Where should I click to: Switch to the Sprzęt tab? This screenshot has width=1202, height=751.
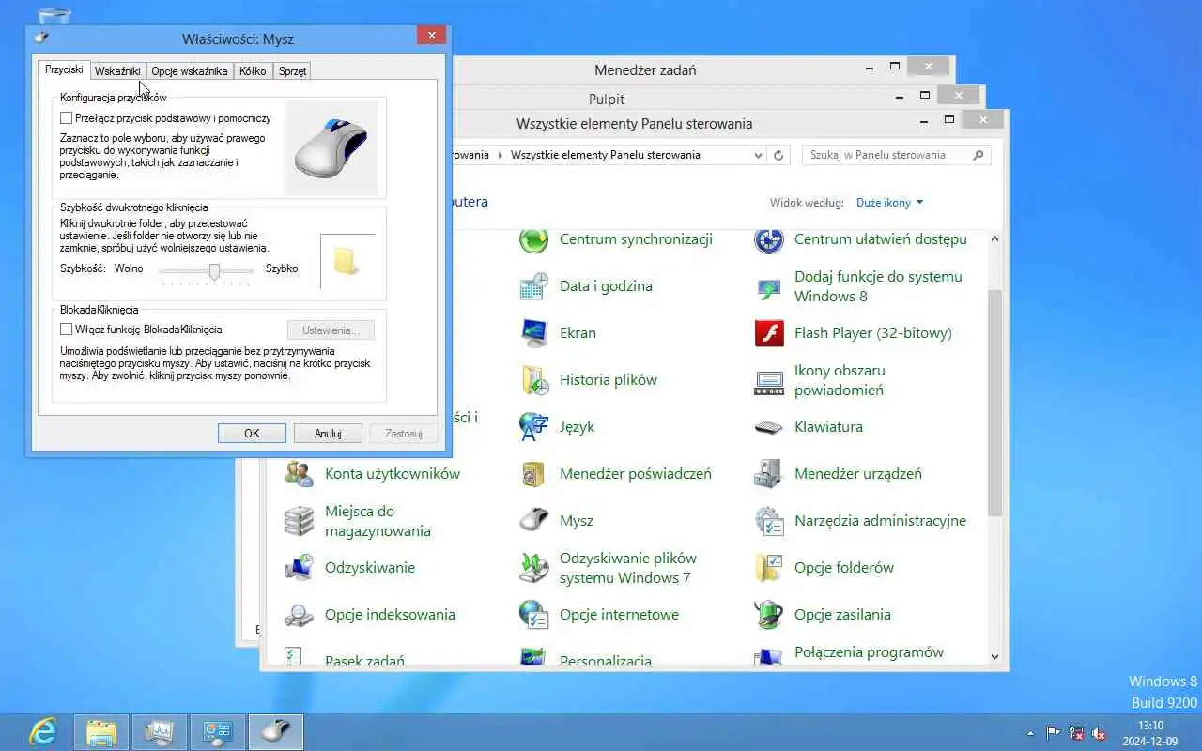(x=292, y=71)
